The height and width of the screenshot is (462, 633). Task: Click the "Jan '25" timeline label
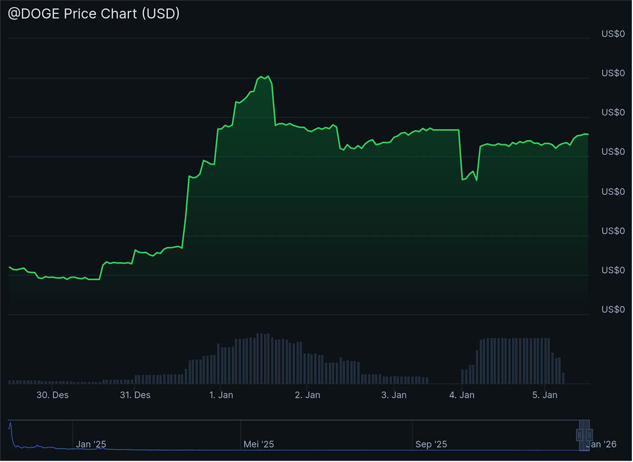91,444
